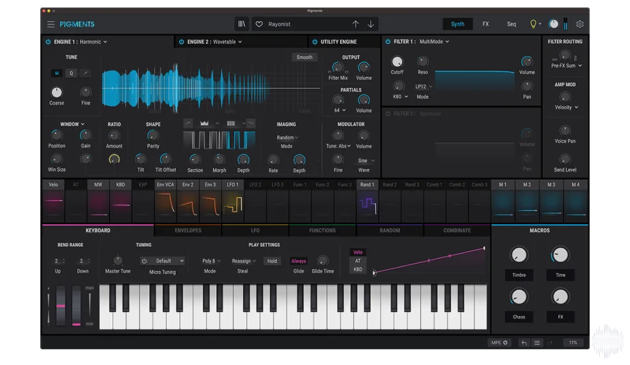The width and height of the screenshot is (630, 365).
Task: Toggle Always glide option
Action: click(298, 261)
